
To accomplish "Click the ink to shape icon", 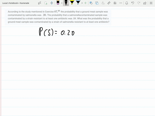I will click(97, 3).
